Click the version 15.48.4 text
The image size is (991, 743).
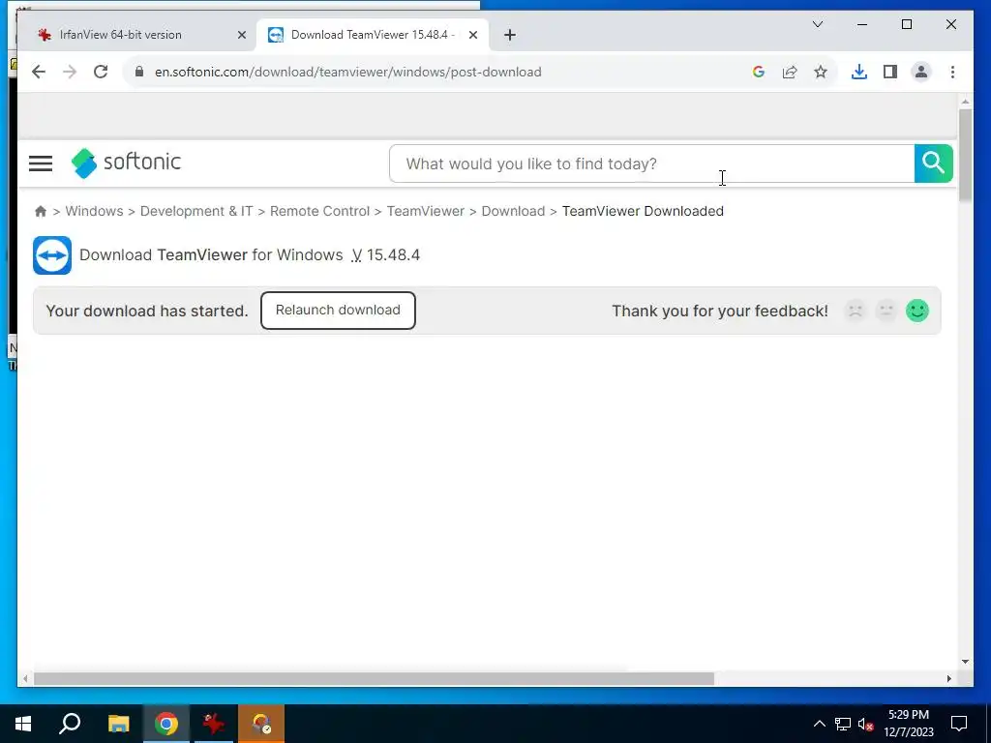(385, 255)
